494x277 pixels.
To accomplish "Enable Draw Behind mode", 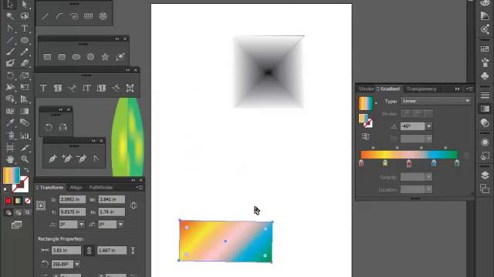I will [18, 212].
